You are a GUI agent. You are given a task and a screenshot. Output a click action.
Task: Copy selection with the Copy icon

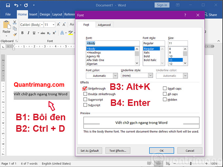(15, 28)
